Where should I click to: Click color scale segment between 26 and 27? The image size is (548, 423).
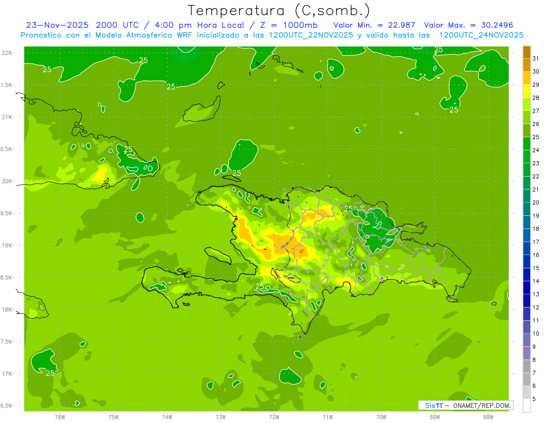[527, 118]
